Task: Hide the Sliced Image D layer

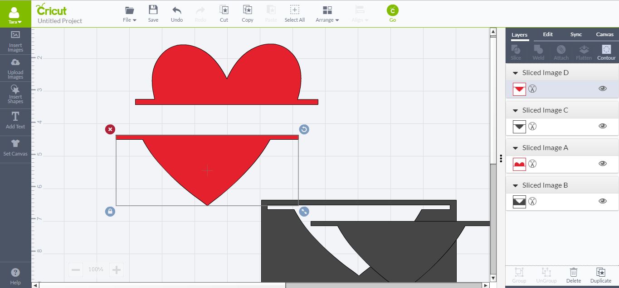Action: [x=602, y=89]
